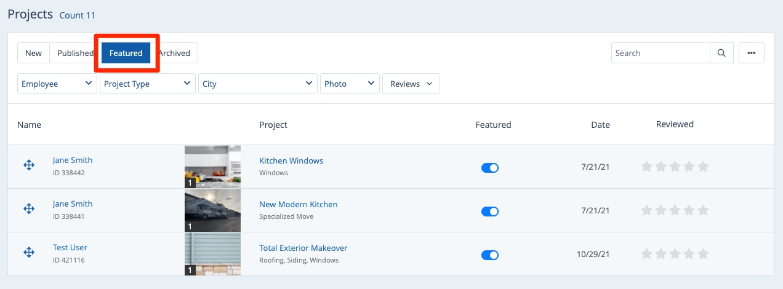Turn off Featured switch for New Modern Kitchen

[489, 212]
